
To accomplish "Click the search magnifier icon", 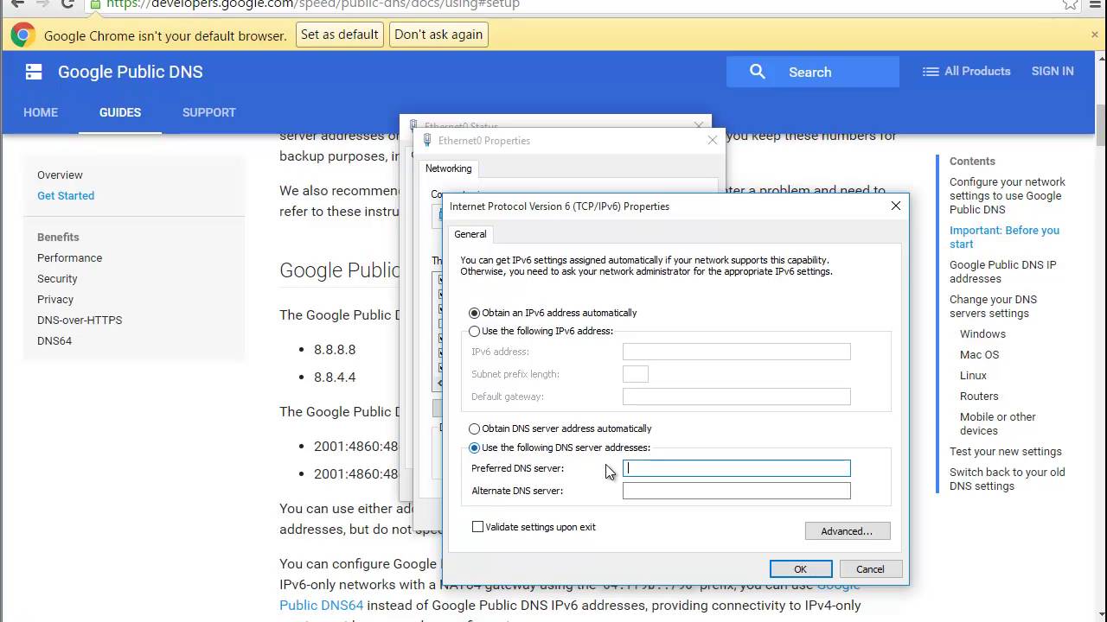I will coord(758,72).
